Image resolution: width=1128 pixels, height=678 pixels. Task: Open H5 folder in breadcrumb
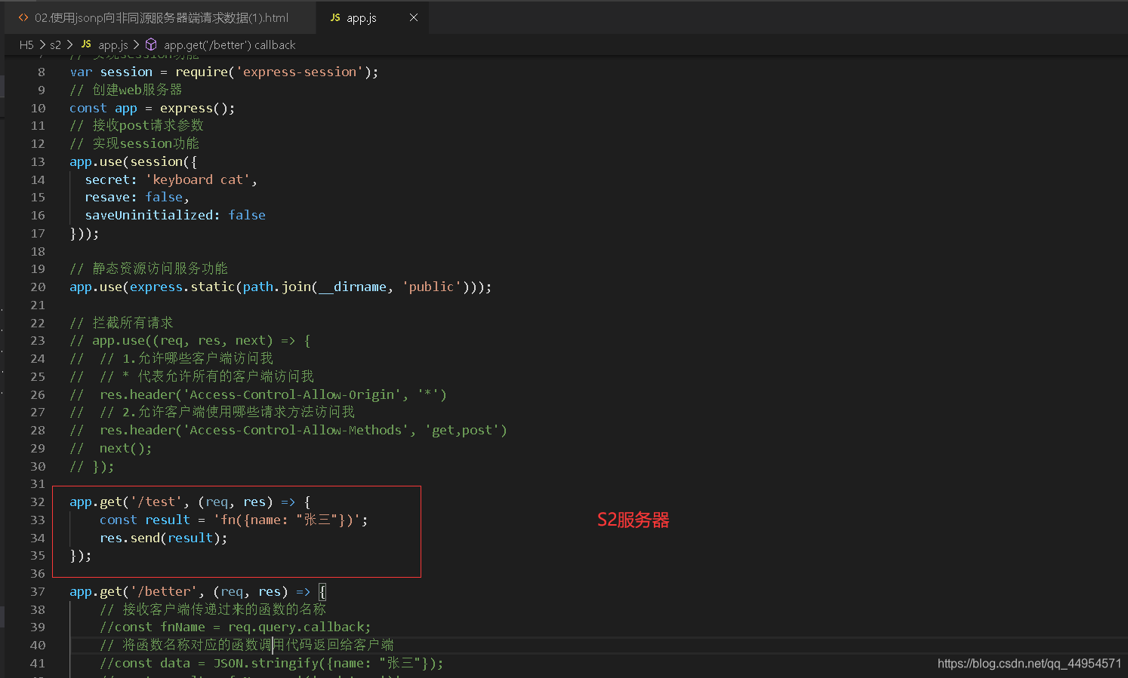(26, 45)
